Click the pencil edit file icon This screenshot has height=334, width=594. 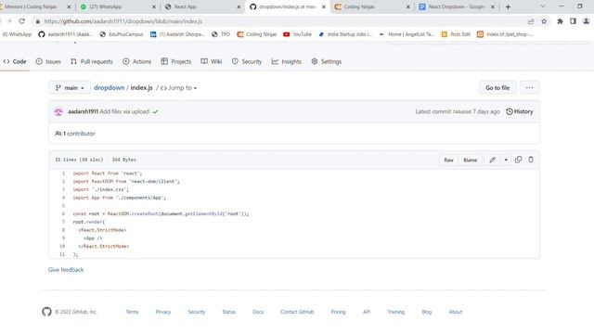[x=493, y=160]
